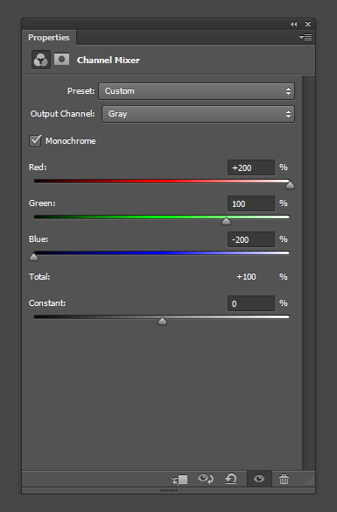Click the panel's vertical scrollbar

(308, 273)
